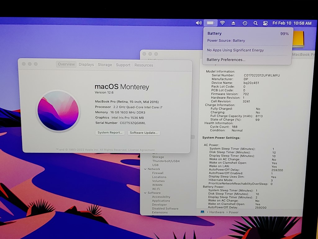Open the License Agreement link

141,150
